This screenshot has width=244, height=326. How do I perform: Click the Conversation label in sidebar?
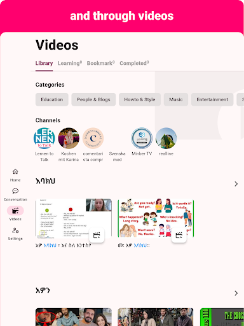15,199
